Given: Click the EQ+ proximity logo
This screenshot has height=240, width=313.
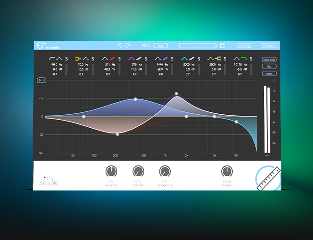Looking at the screenshot, I should 48,46.
